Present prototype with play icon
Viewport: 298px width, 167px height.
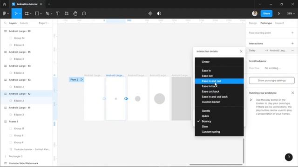pos(279,13)
